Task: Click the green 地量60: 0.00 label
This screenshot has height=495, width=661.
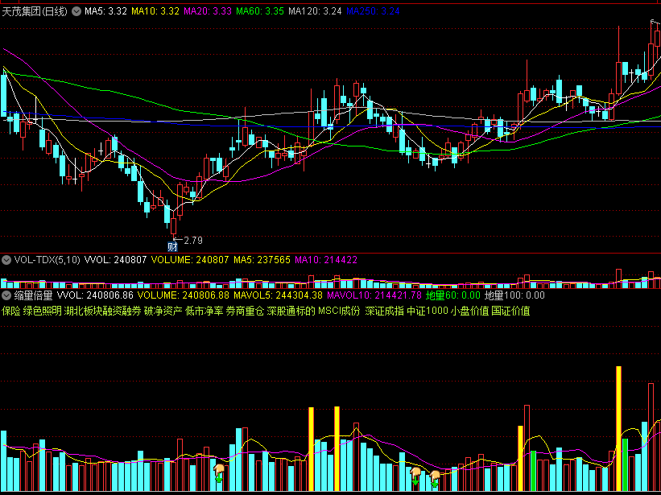Action: [453, 295]
